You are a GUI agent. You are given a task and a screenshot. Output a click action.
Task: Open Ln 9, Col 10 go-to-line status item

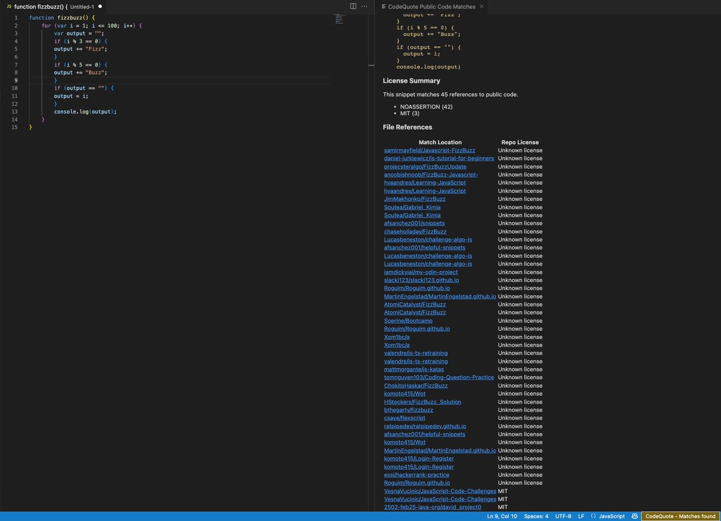point(502,516)
